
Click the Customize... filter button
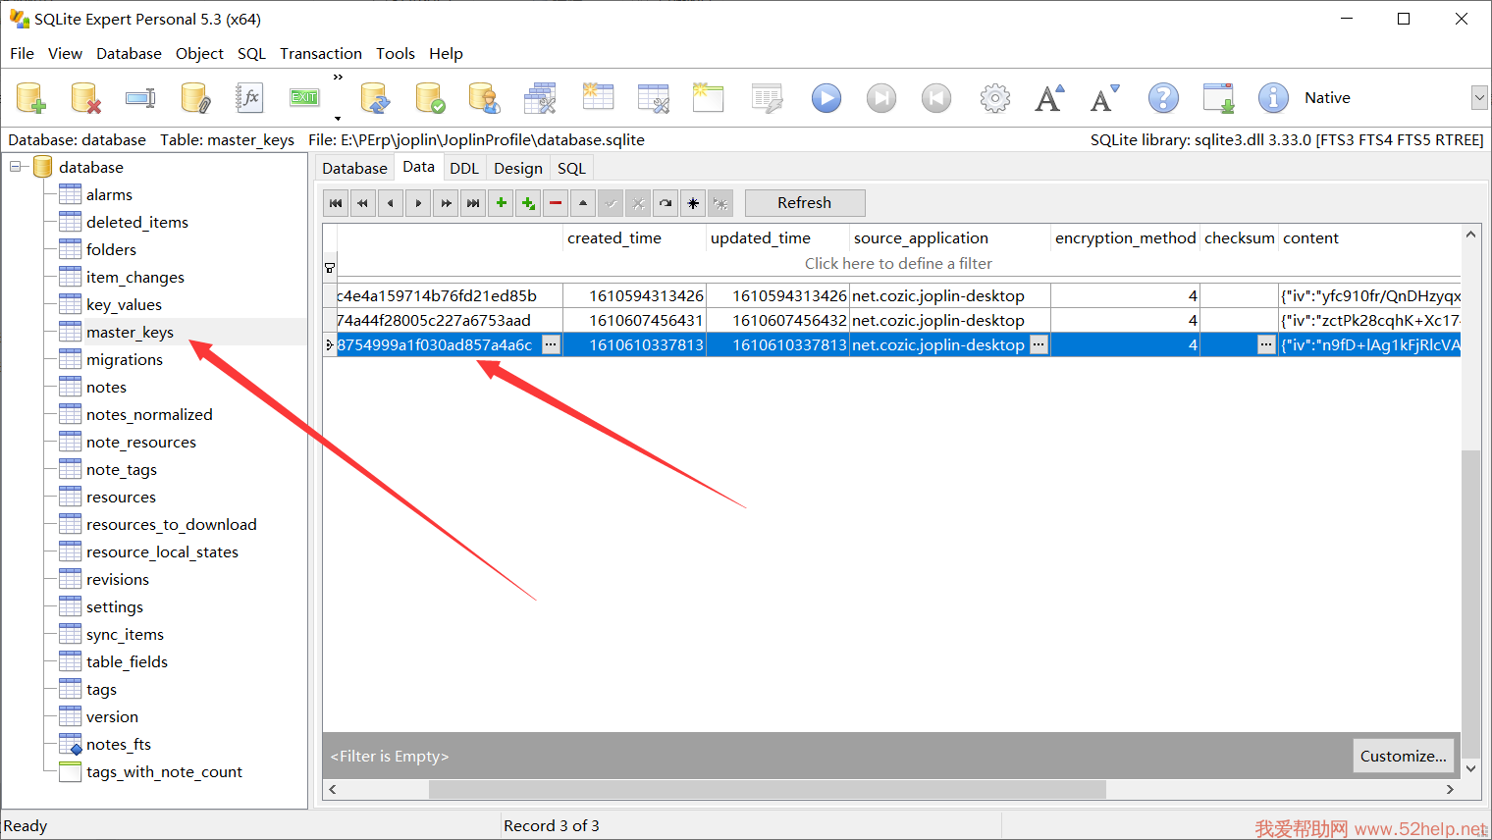click(x=1403, y=756)
